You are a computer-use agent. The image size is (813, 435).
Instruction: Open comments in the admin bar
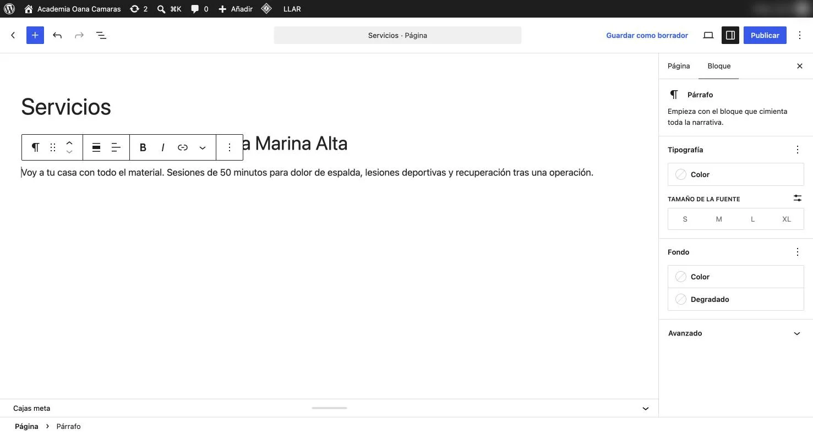(199, 9)
